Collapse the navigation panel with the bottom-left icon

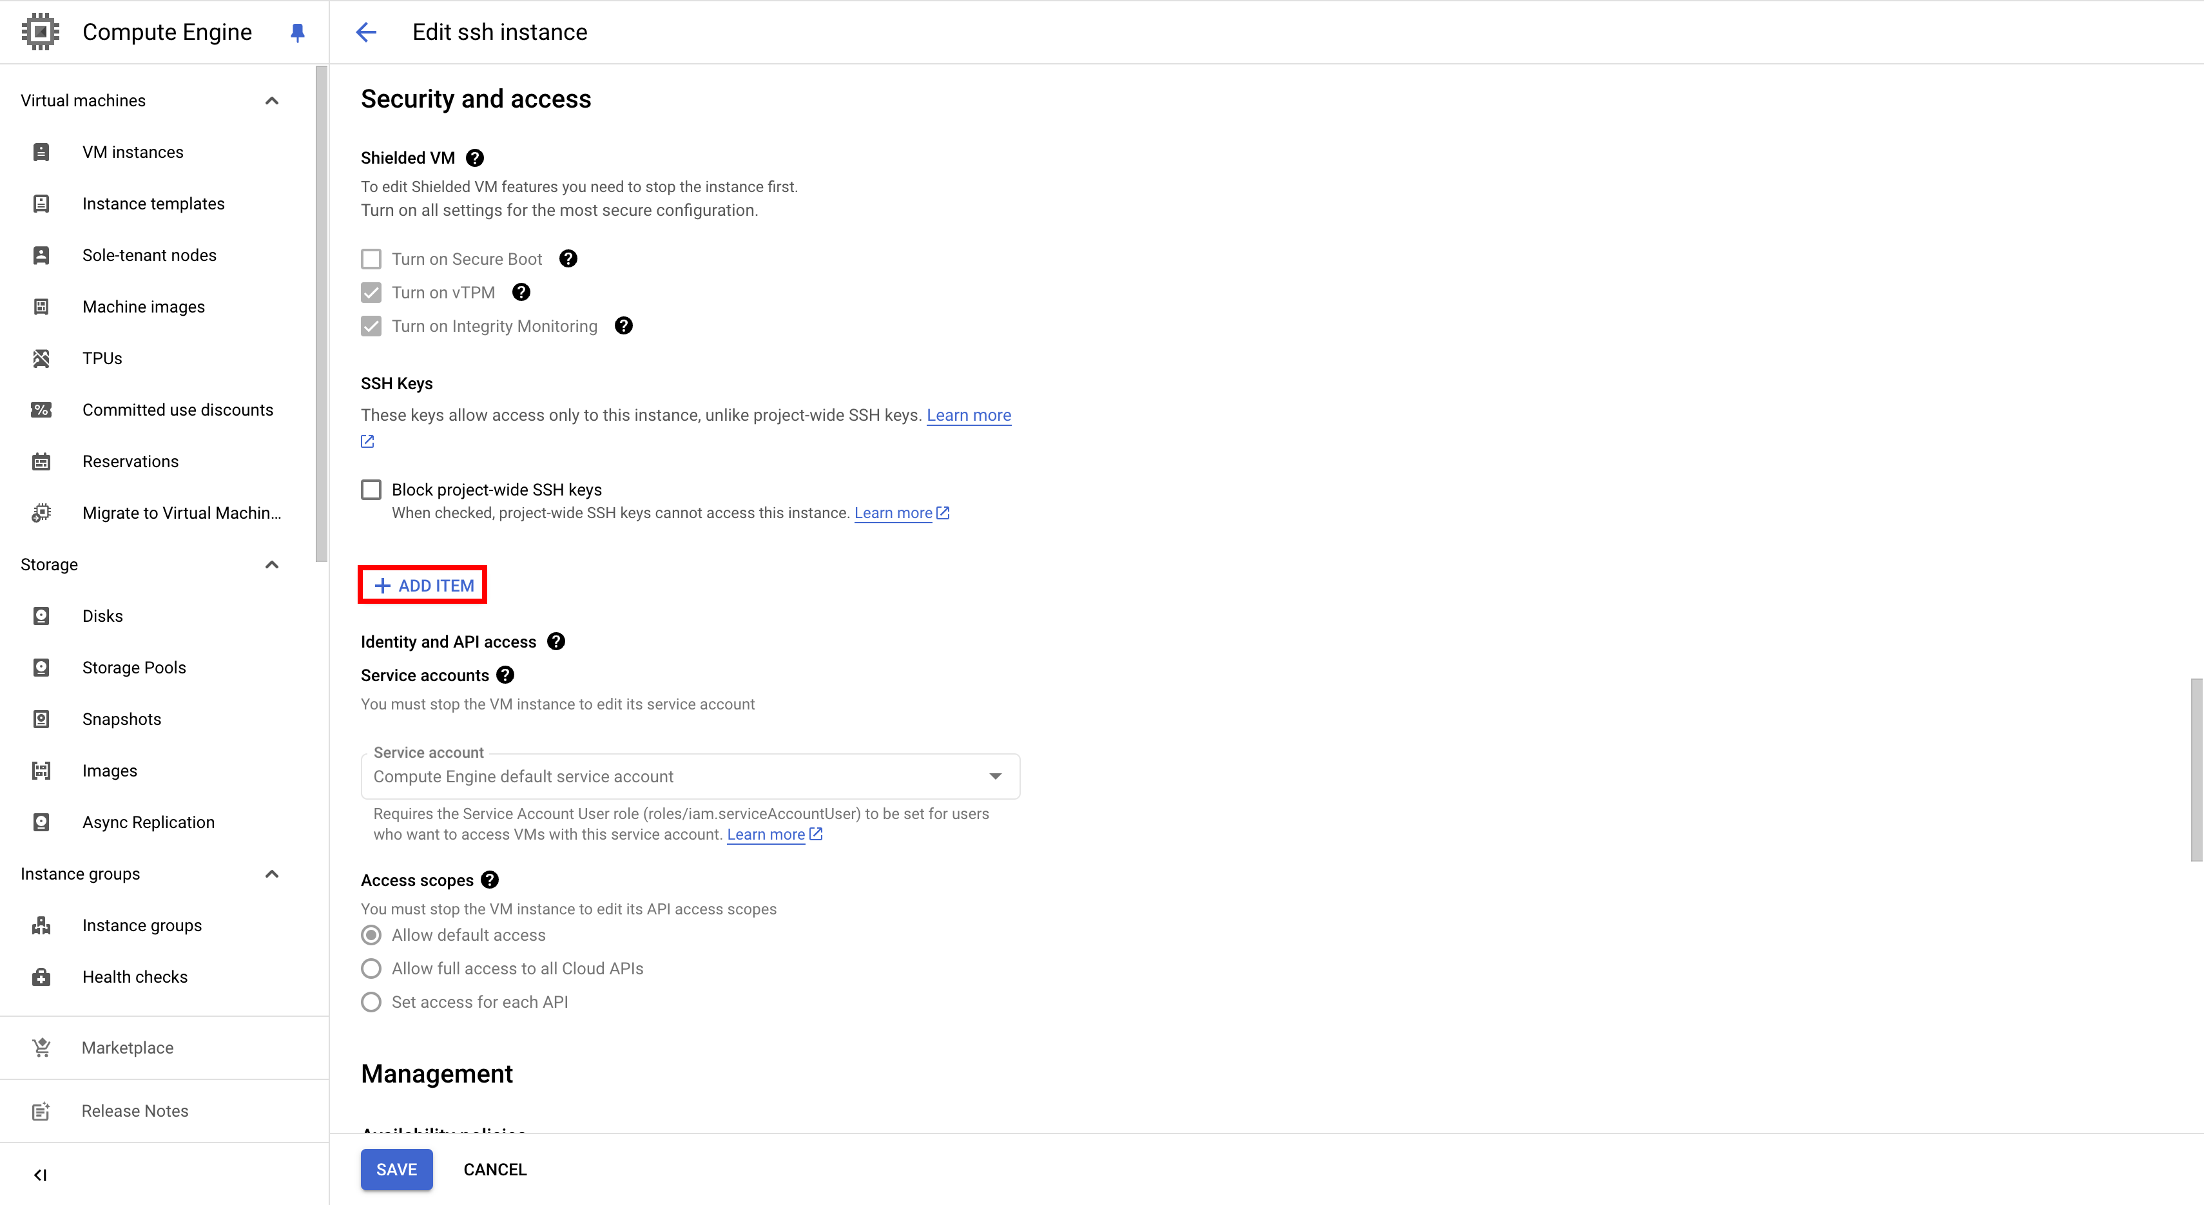point(39,1174)
